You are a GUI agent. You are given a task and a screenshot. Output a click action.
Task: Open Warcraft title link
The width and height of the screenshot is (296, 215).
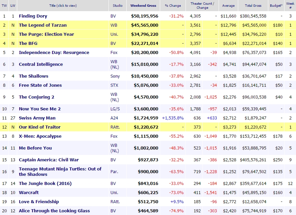pyautogui.click(x=29, y=192)
